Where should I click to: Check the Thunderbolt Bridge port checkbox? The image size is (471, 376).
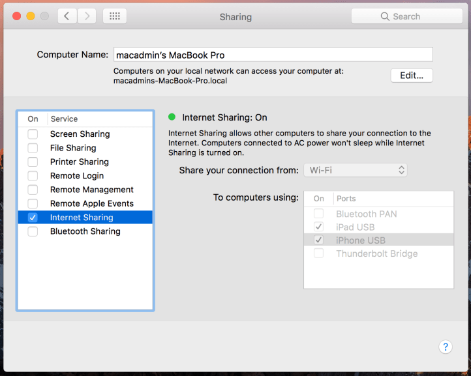(318, 253)
